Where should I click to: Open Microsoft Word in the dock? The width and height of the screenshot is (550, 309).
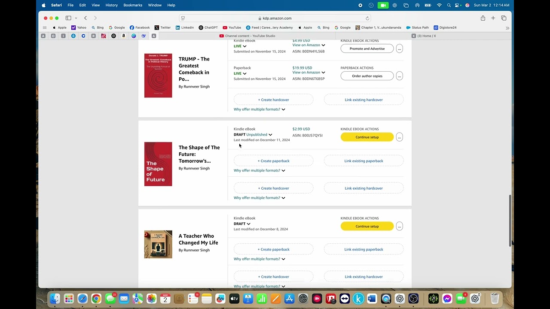(x=372, y=299)
